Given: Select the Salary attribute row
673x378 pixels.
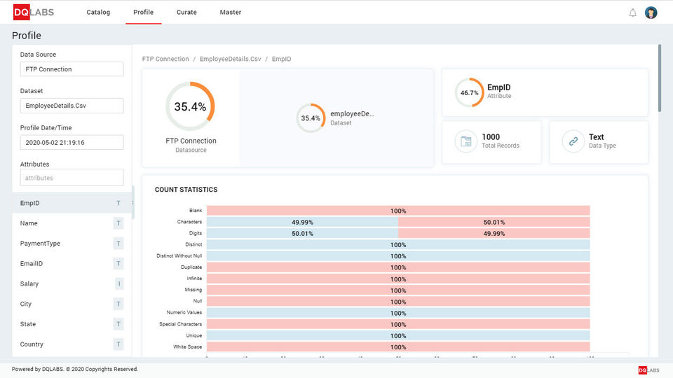Looking at the screenshot, I should click(72, 283).
